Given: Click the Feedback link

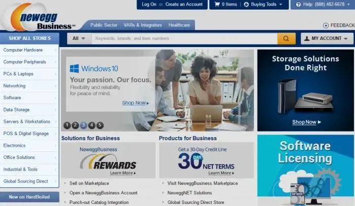Looking at the screenshot, I should (x=342, y=25).
